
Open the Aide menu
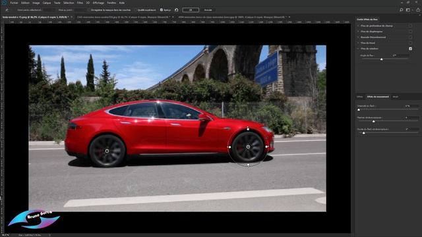pyautogui.click(x=121, y=3)
